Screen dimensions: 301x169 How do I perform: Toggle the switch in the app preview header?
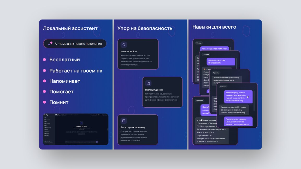(98, 115)
